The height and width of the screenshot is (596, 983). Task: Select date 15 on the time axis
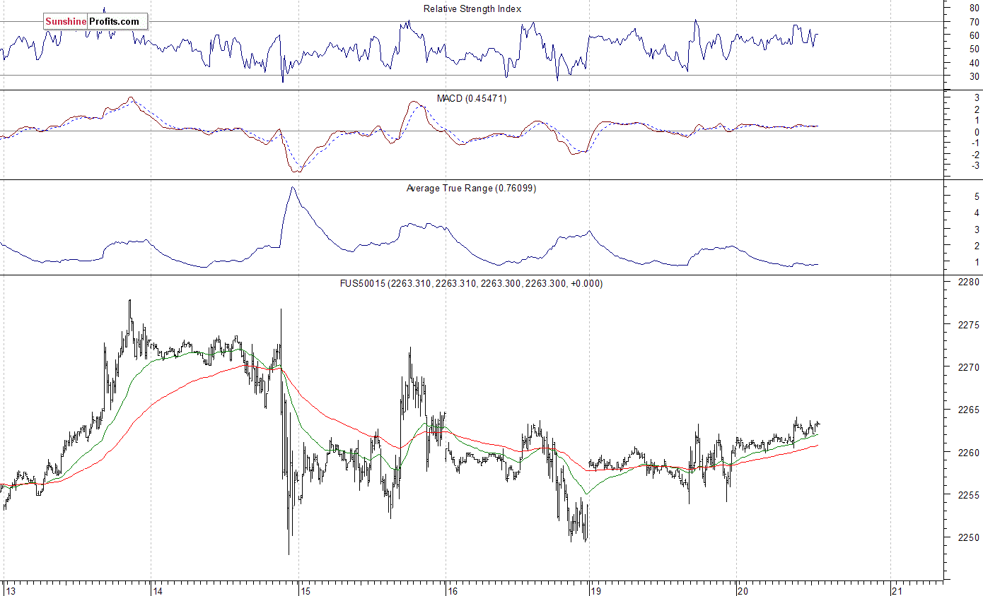[305, 590]
